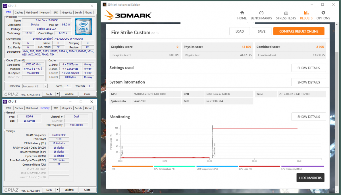Click the Name field reading Intel Core i7 6700K
This screenshot has height=195, width=341.
47,20
